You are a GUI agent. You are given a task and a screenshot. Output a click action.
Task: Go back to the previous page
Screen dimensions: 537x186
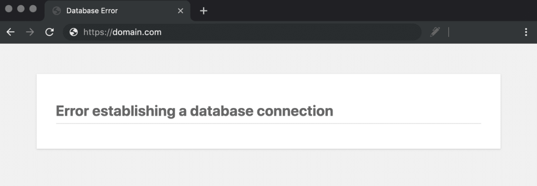[x=11, y=32]
